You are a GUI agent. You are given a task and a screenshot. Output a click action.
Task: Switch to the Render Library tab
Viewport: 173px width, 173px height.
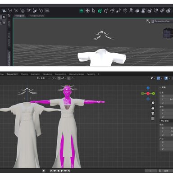point(36,16)
